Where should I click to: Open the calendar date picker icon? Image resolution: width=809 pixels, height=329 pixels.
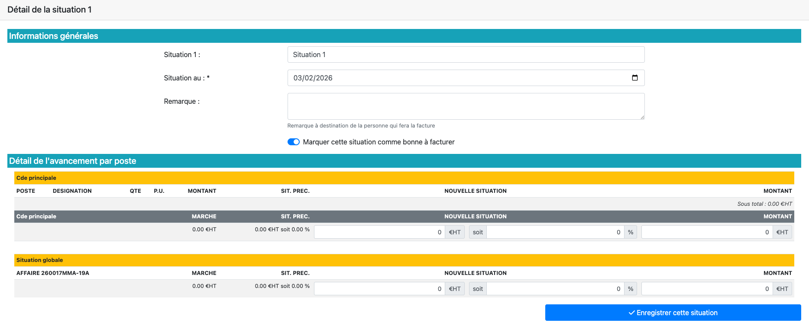point(634,78)
